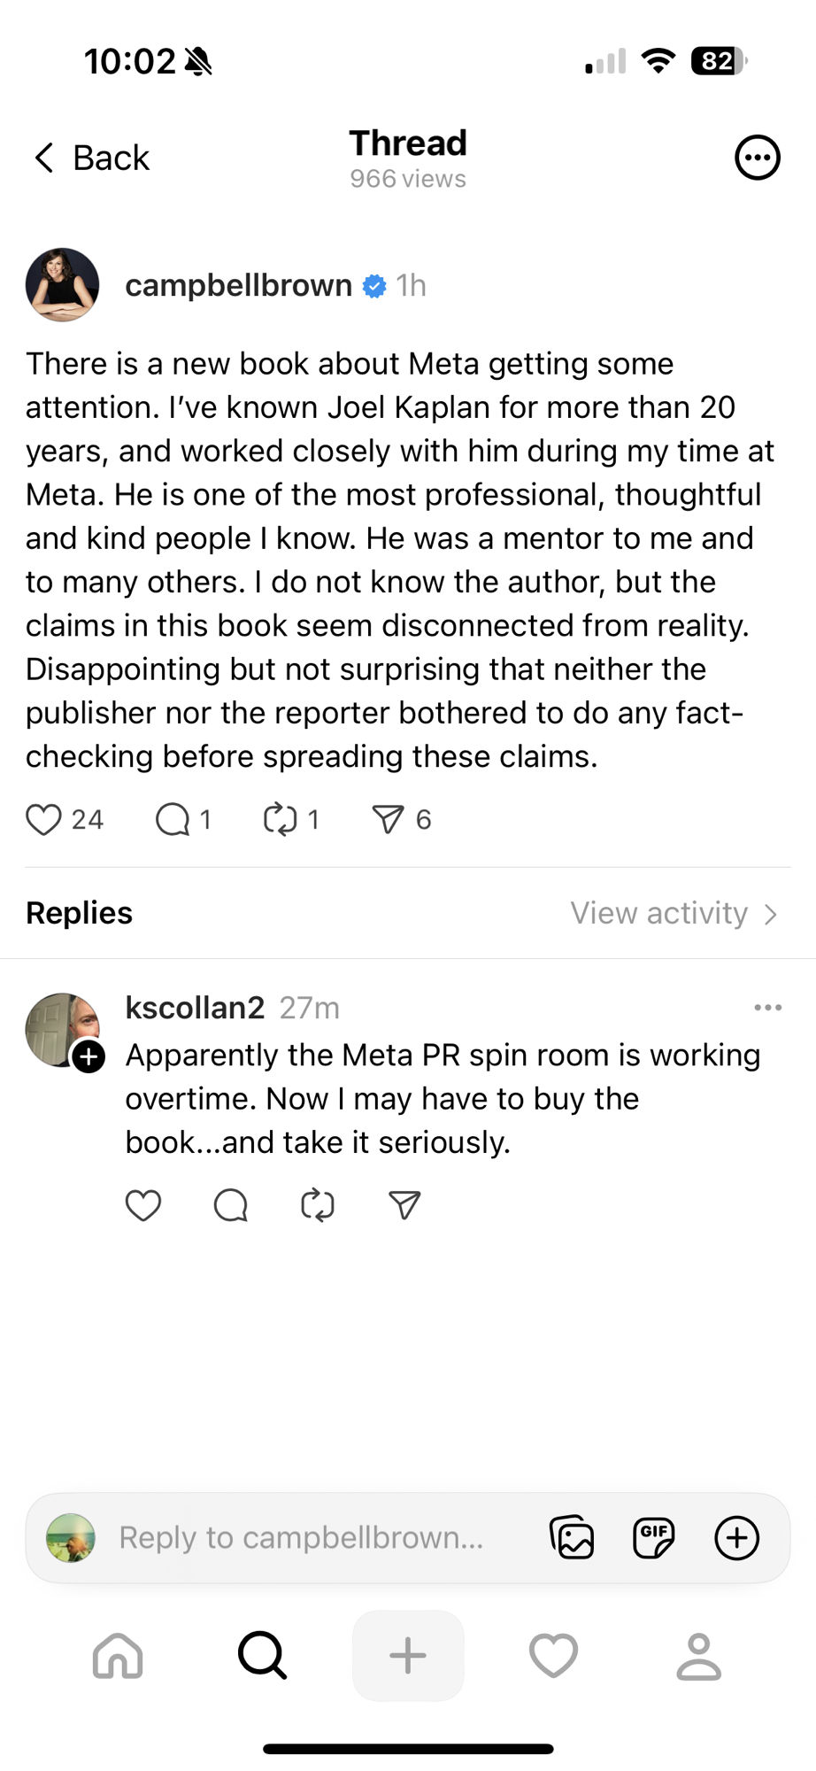Add a GIF to the reply

654,1537
